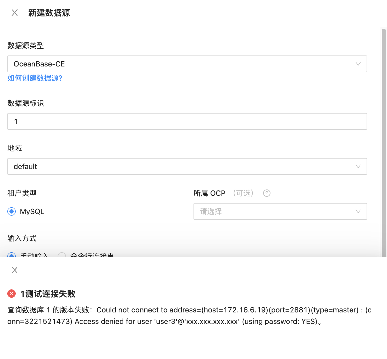Image resolution: width=387 pixels, height=359 pixels.
Task: Click the vertical scrollbar of the form
Action: (384, 143)
